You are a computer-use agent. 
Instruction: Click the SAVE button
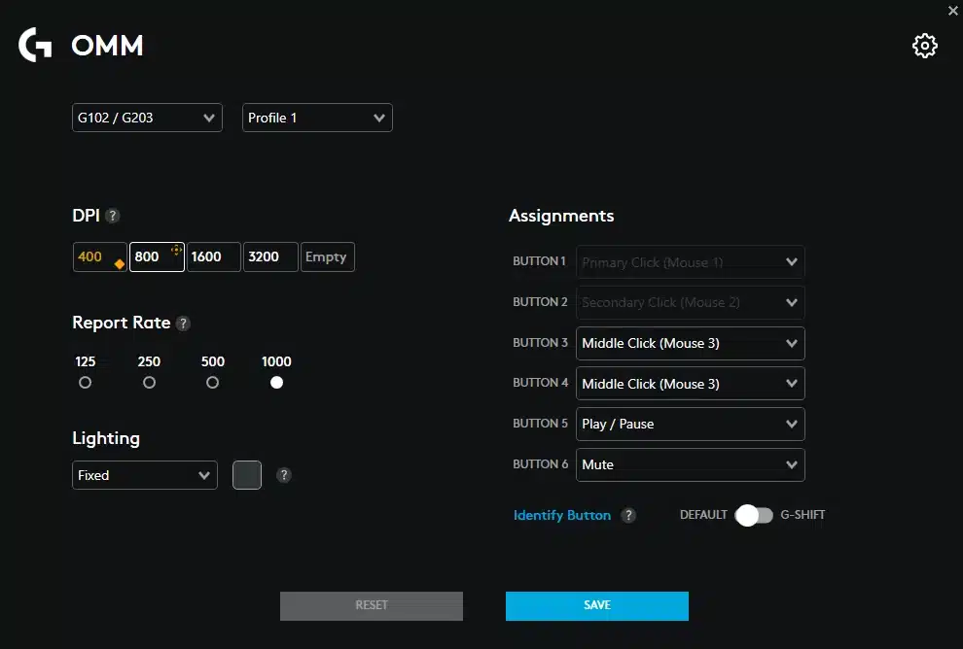(x=597, y=605)
